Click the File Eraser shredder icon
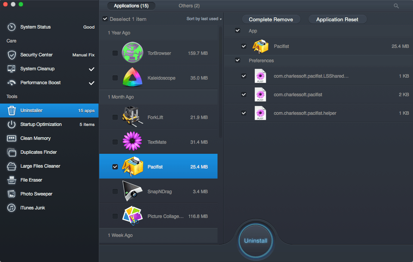The image size is (413, 262). tap(12, 180)
